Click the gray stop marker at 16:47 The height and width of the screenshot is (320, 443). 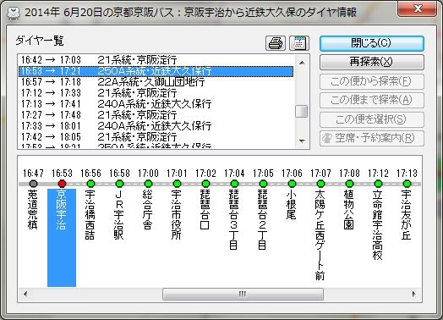pos(33,184)
